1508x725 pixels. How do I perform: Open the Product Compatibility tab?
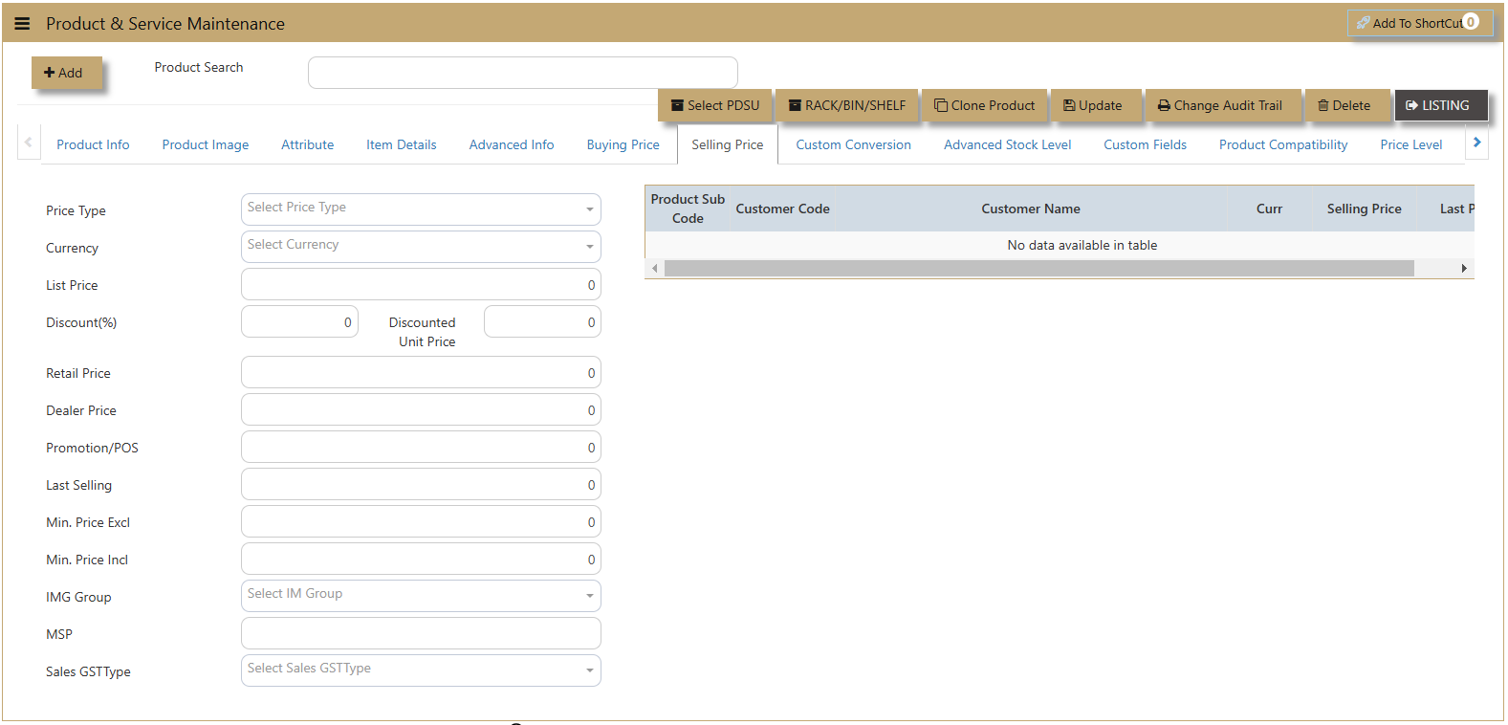[1283, 144]
